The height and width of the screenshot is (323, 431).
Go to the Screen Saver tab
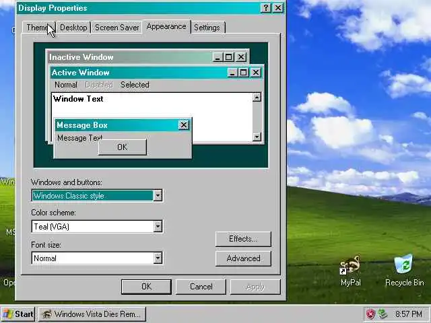(117, 28)
